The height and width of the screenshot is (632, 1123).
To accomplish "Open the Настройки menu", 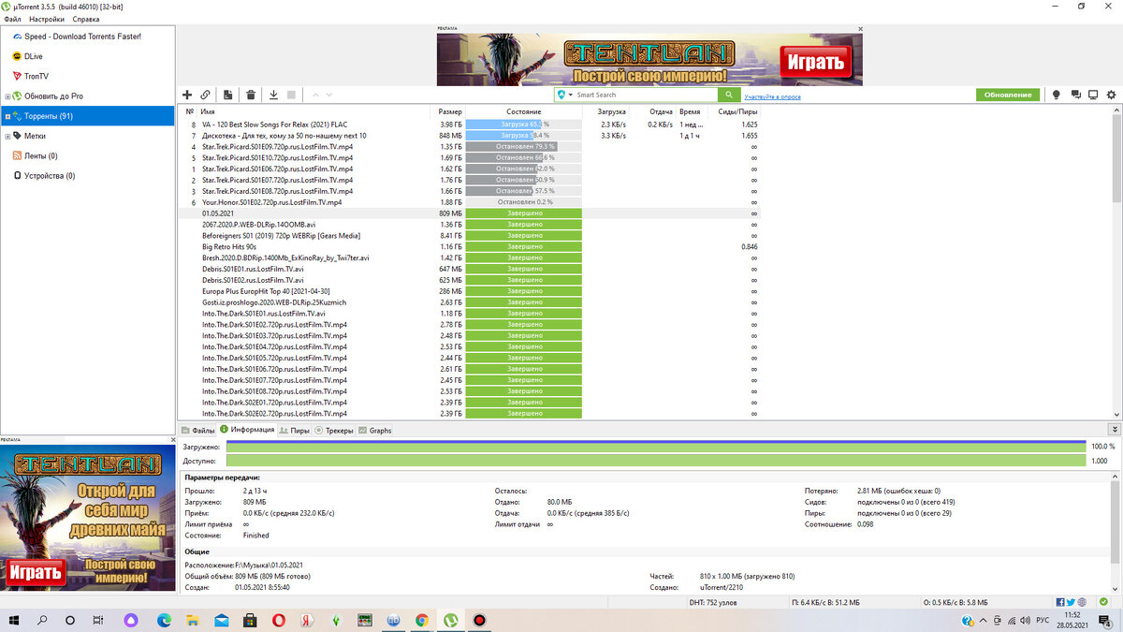I will (x=47, y=19).
